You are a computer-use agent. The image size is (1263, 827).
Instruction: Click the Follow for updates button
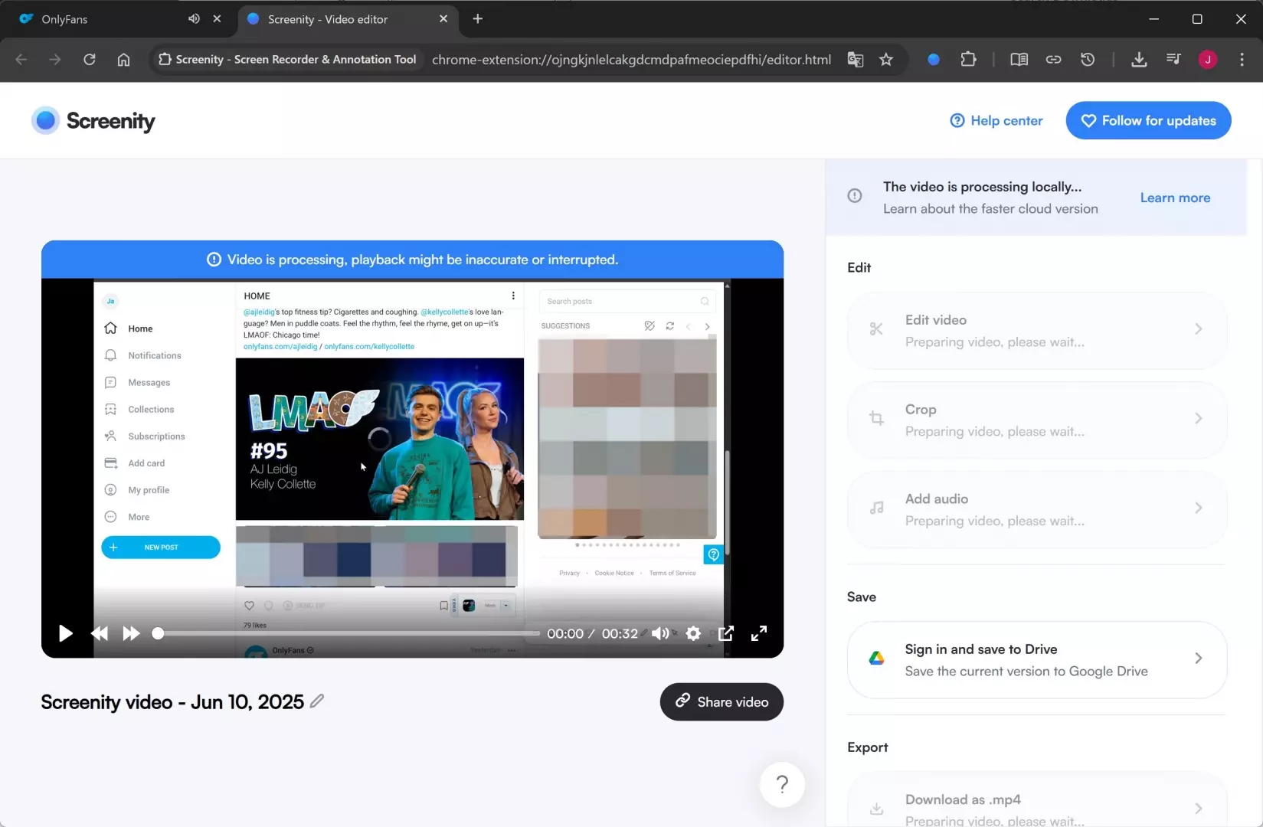pos(1148,120)
